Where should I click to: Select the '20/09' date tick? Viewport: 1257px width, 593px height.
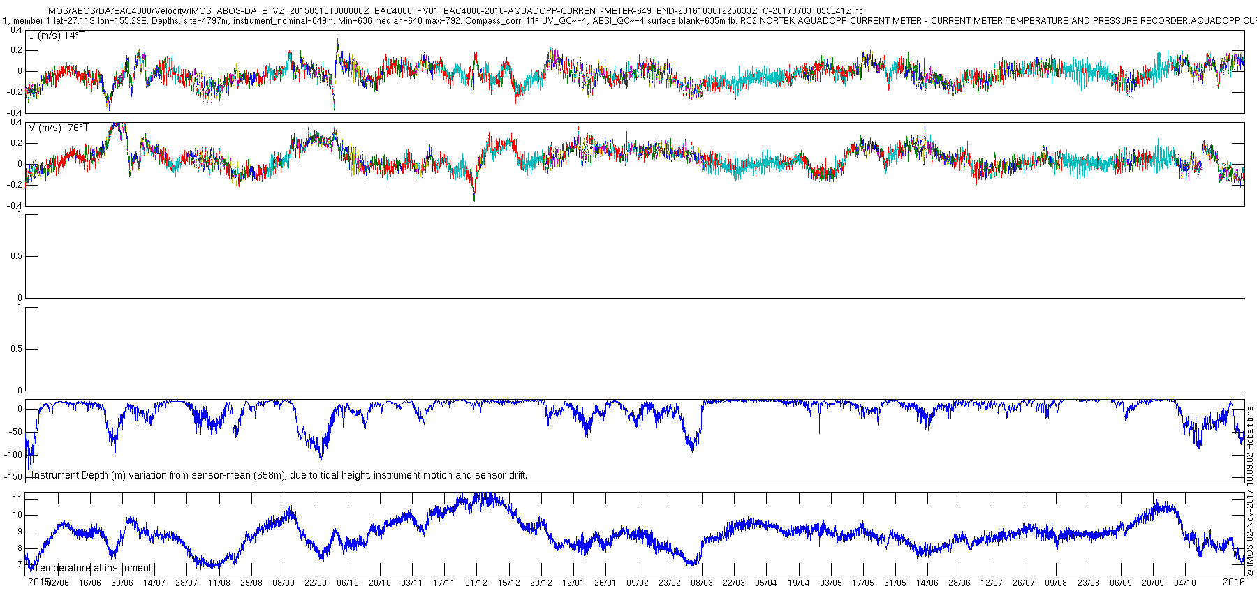pos(1153,583)
